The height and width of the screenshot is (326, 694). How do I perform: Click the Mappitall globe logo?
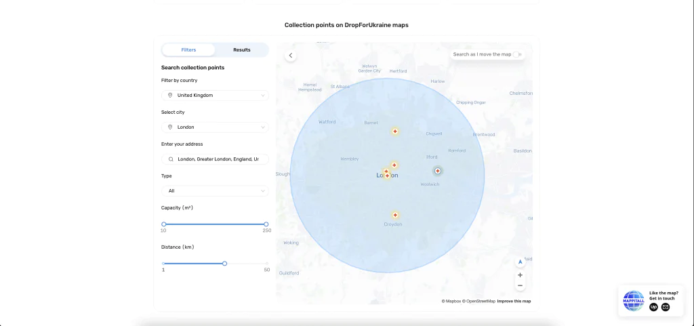click(x=634, y=301)
